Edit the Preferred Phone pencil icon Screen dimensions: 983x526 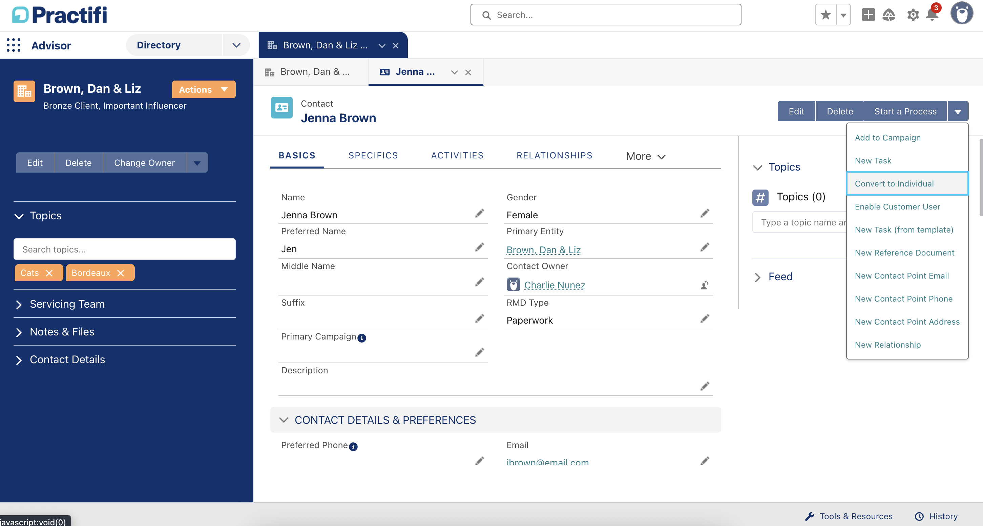[x=479, y=461]
